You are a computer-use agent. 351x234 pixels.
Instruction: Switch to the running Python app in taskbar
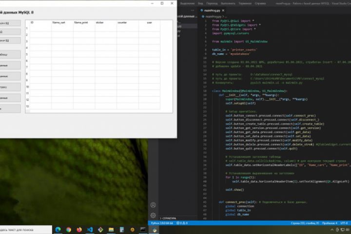pos(154,230)
